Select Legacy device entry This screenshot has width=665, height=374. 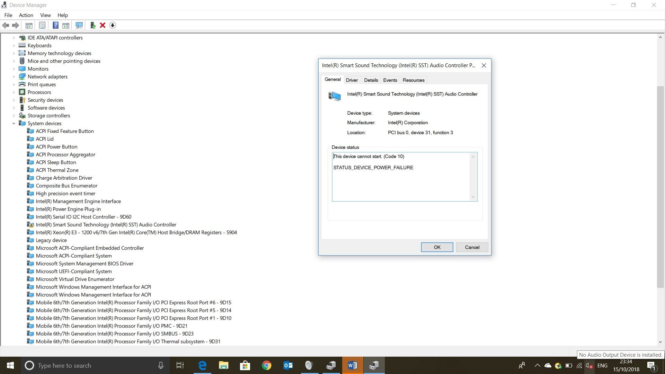click(51, 240)
